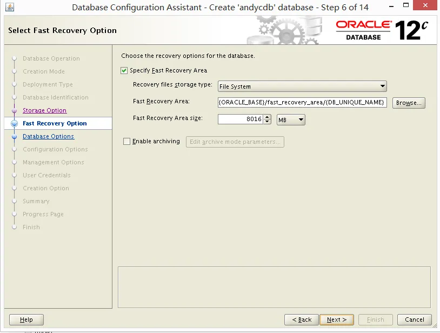Click the Fast Recovery Option step bullet icon
This screenshot has width=440, height=333.
click(x=14, y=123)
